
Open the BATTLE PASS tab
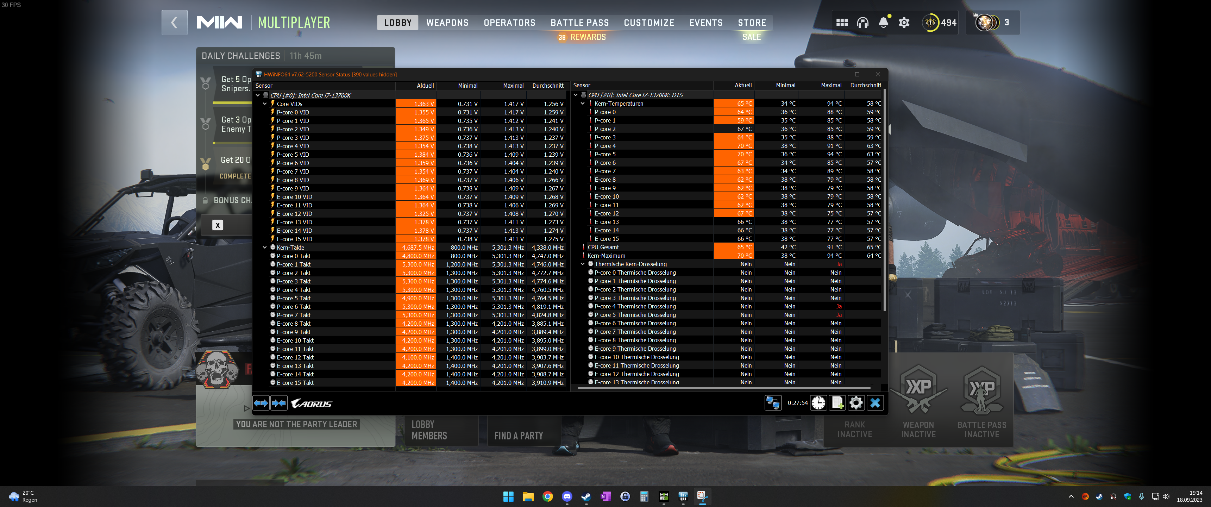(x=579, y=23)
